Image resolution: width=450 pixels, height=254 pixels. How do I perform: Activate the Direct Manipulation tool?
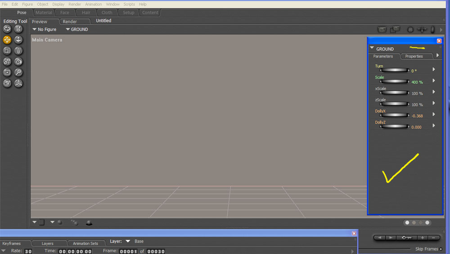(x=18, y=83)
